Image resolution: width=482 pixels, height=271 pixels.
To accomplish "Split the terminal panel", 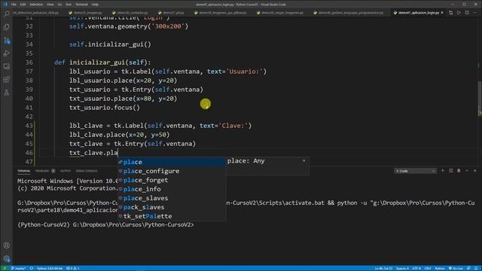I will [x=450, y=171].
